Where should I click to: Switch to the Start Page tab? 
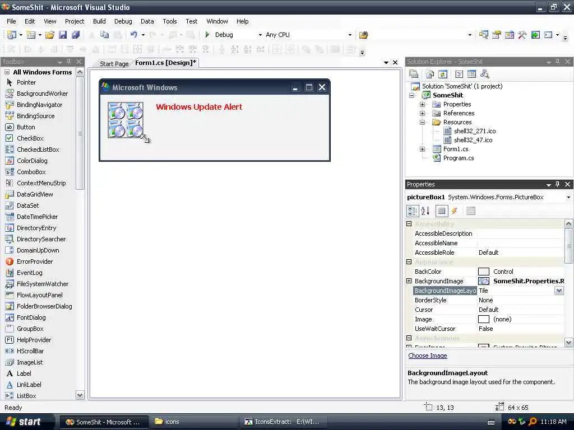(x=114, y=64)
